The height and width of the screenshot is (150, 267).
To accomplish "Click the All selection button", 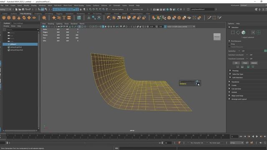I will [x=236, y=63].
